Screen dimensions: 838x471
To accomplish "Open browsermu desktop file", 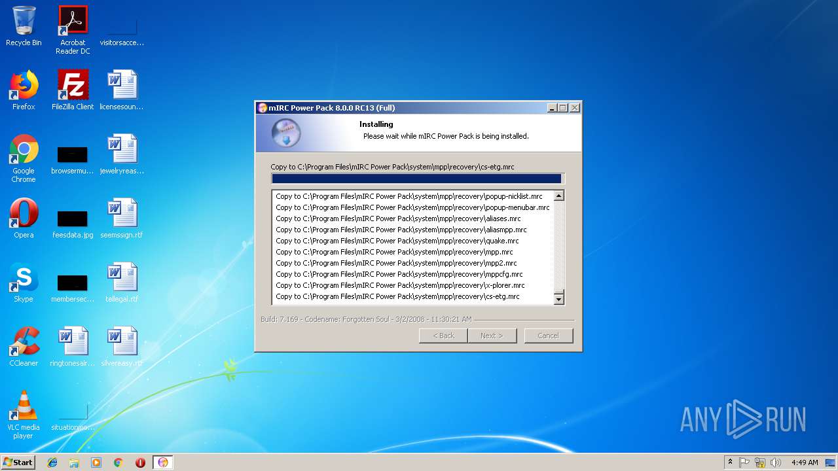I will coord(73,160).
